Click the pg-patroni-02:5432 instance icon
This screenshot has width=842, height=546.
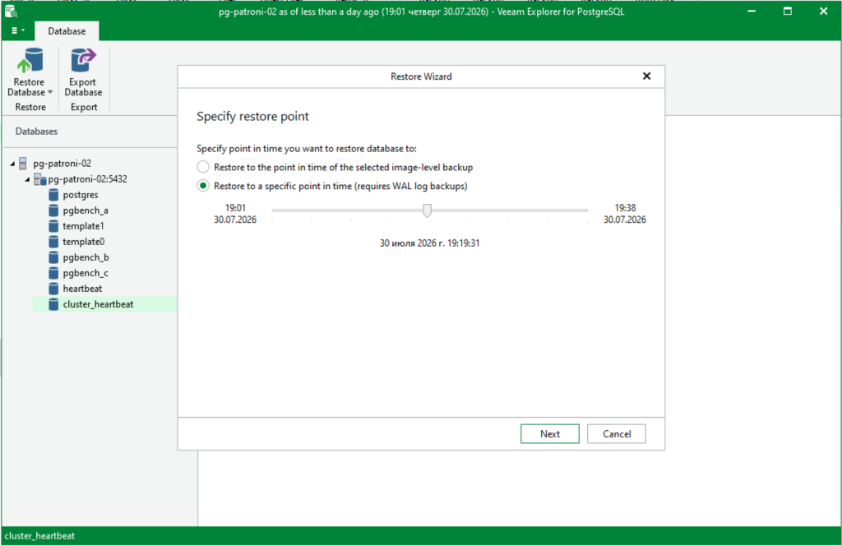click(40, 178)
